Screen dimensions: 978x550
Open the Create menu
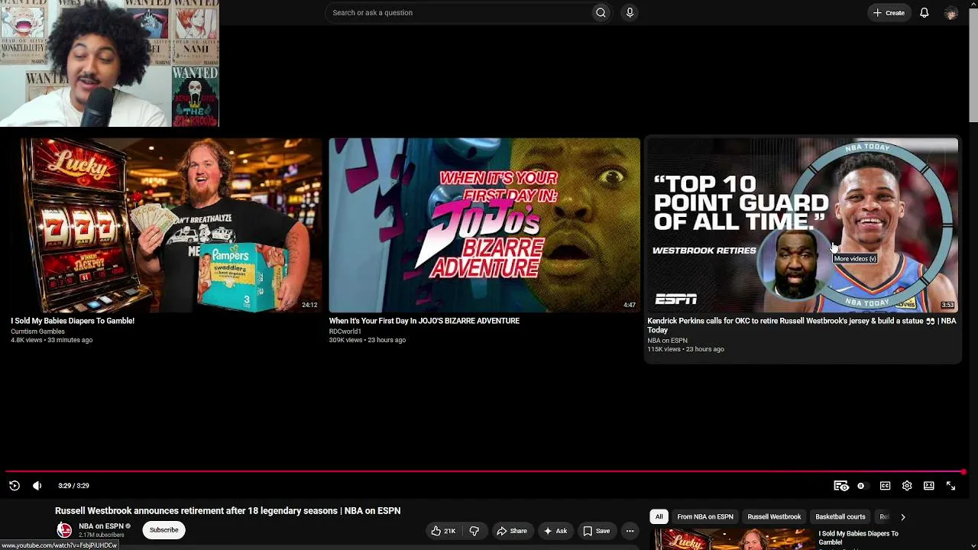[889, 12]
